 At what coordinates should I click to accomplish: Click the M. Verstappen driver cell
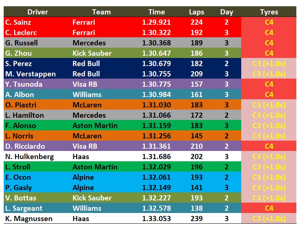tap(30, 74)
